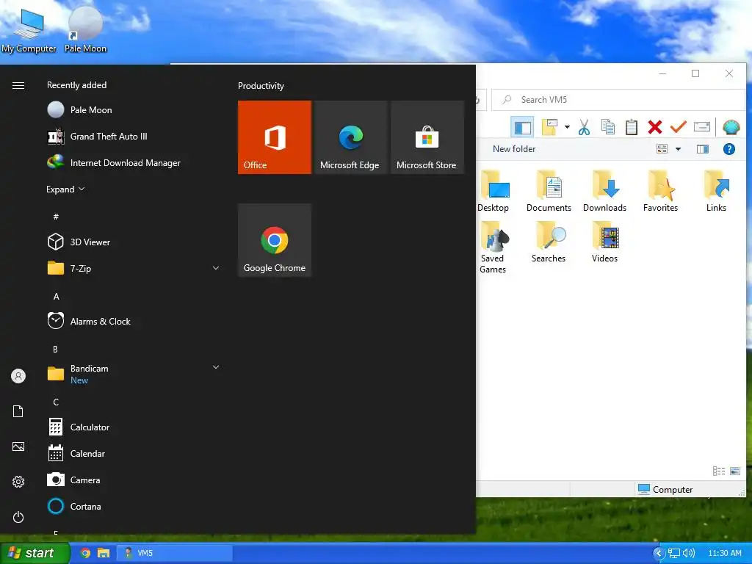Open Settings gear in Start sidebar
The width and height of the screenshot is (752, 564).
[18, 482]
